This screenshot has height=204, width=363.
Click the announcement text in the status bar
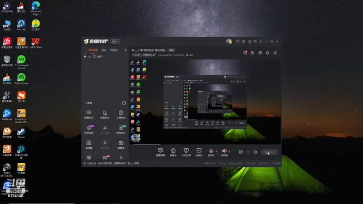click(x=113, y=163)
